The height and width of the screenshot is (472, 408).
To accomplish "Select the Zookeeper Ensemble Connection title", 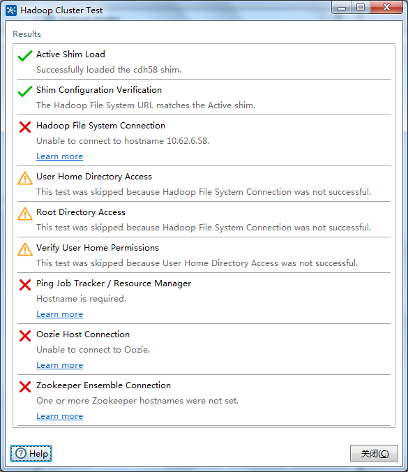I will [103, 385].
